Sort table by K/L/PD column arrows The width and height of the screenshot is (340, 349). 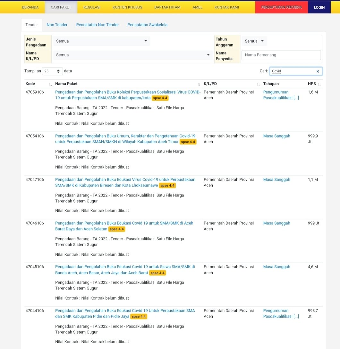point(258,84)
